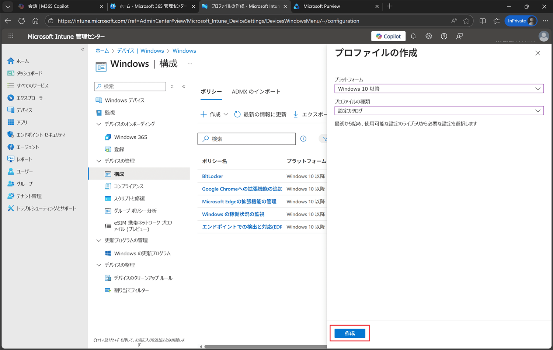Click the last Windows breadcrumb link

[x=184, y=51]
